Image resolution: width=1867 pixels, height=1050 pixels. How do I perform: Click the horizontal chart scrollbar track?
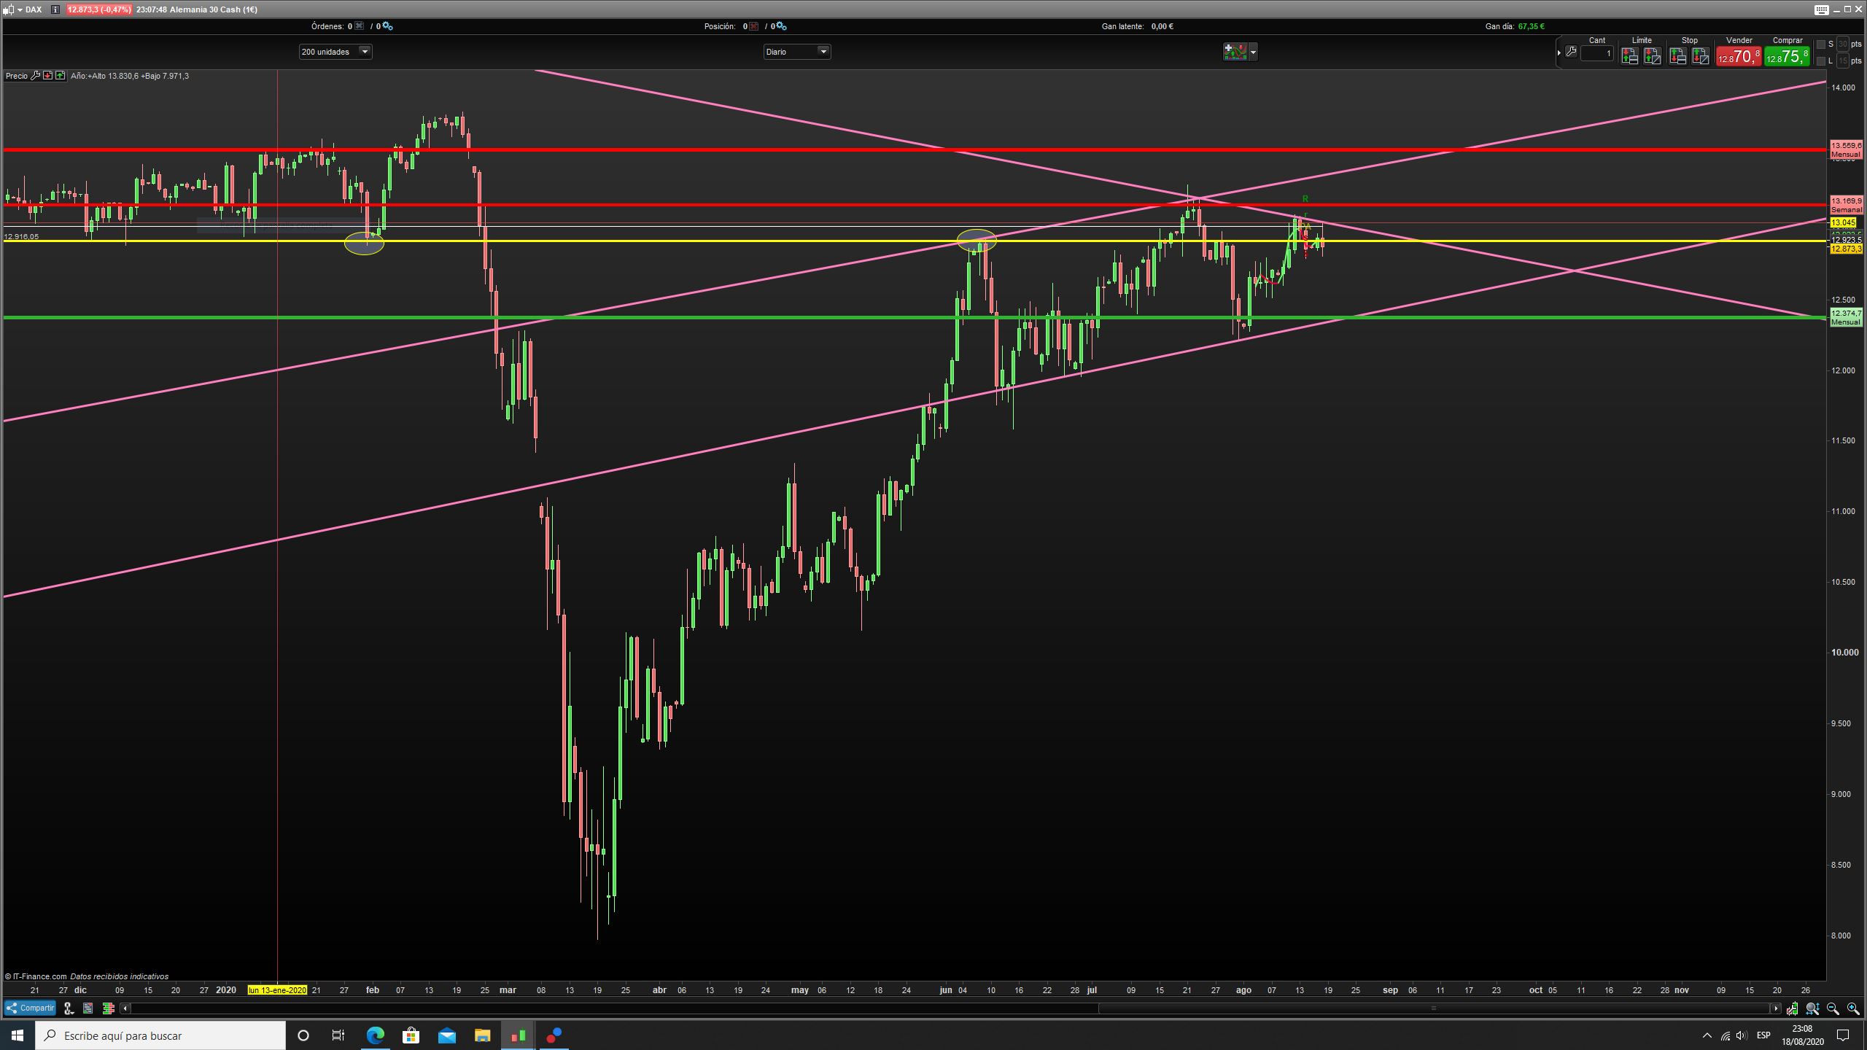click(x=613, y=1008)
